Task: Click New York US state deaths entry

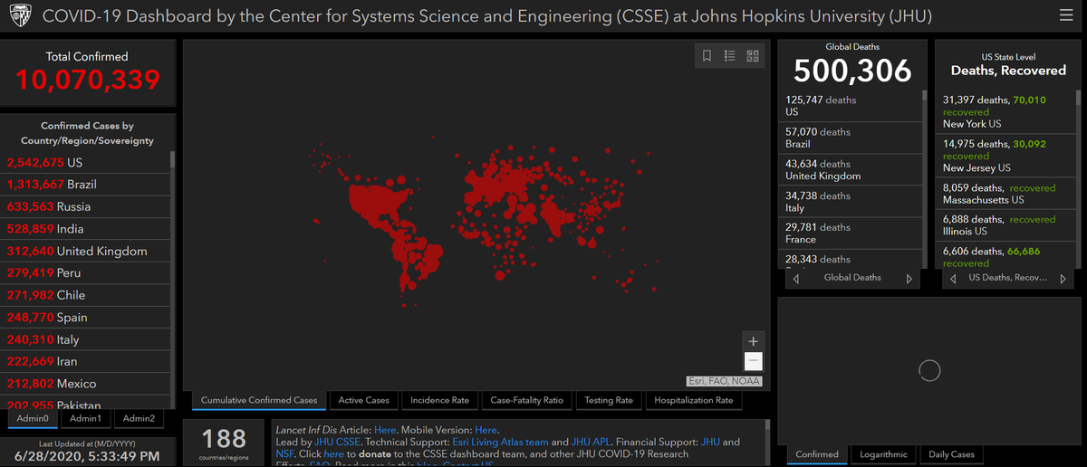Action: click(1005, 111)
